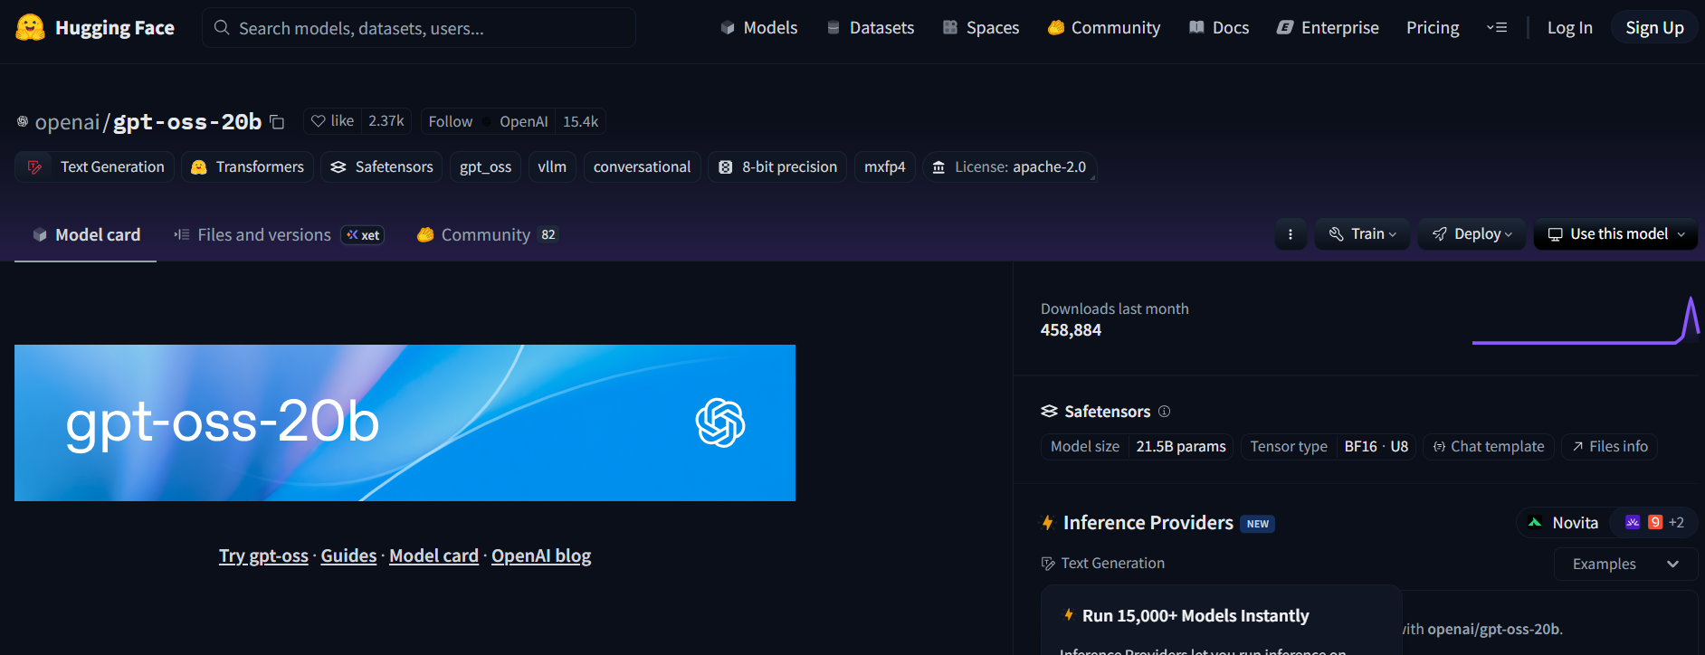1705x655 pixels.
Task: Open the Examples dropdown
Action: [1625, 564]
